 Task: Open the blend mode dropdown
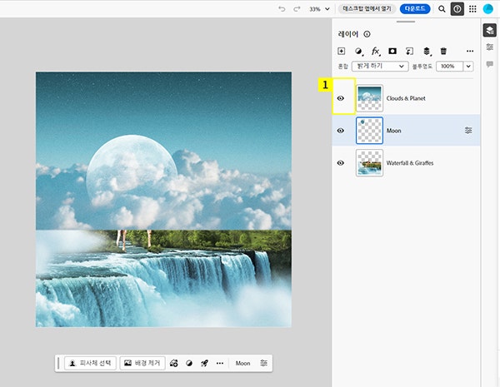click(379, 66)
